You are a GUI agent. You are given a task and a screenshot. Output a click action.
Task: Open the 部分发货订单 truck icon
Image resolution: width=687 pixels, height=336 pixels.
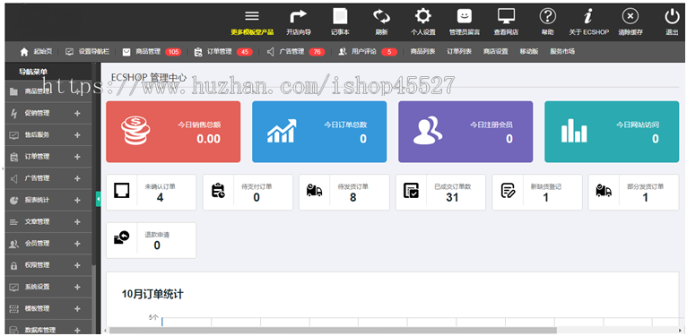[604, 191]
